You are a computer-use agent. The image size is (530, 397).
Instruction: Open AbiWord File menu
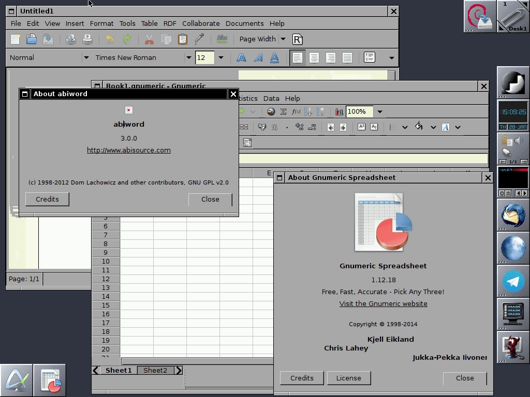16,24
